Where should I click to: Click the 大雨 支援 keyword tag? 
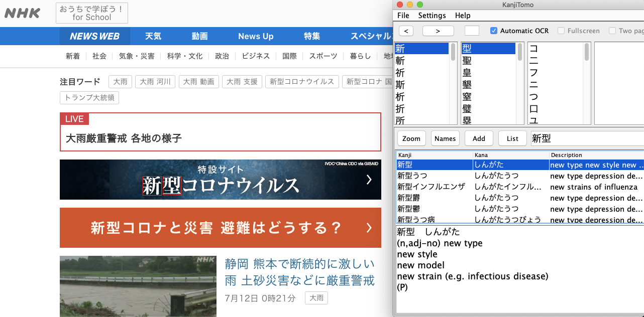click(243, 82)
